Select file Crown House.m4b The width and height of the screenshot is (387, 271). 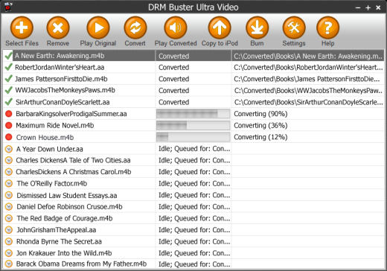[45, 137]
